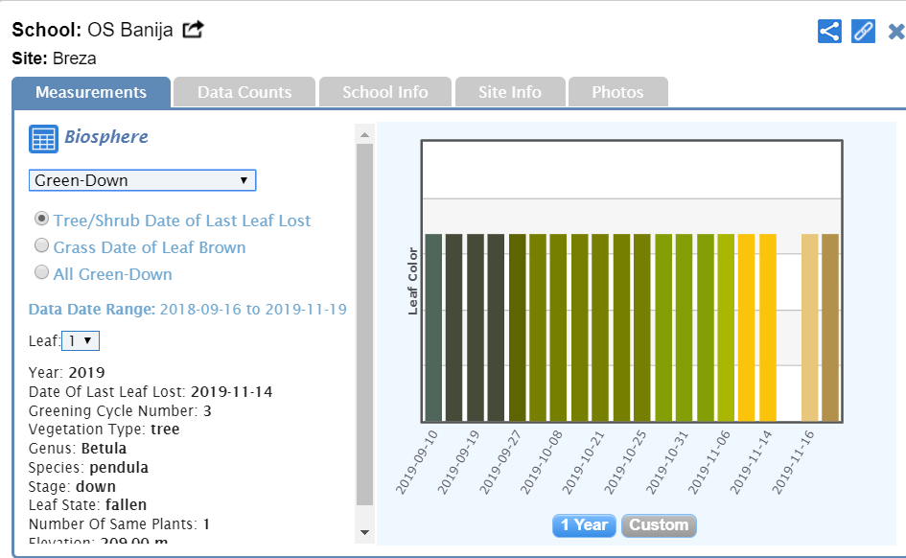
Task: Open the Green-Down protocol dropdown
Action: [142, 180]
